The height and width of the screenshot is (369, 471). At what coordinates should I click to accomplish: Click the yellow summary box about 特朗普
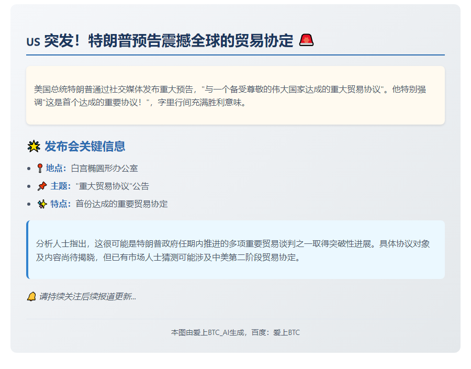[235, 95]
